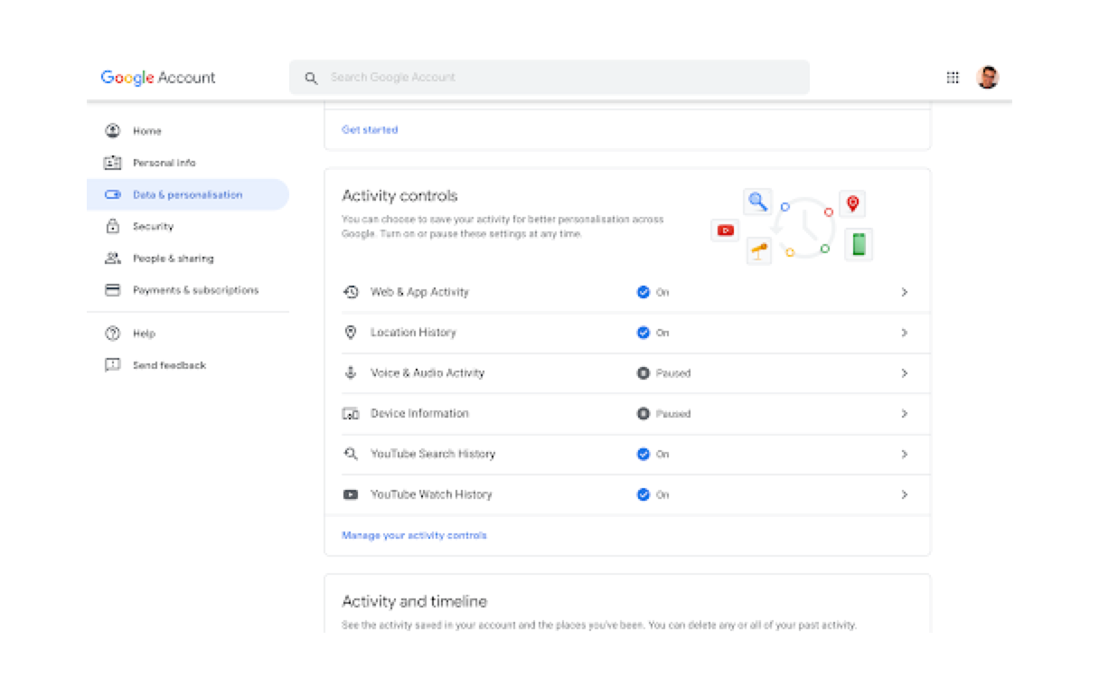Click the magnifier illustration in Activity controls
The image size is (1099, 687).
click(x=758, y=202)
